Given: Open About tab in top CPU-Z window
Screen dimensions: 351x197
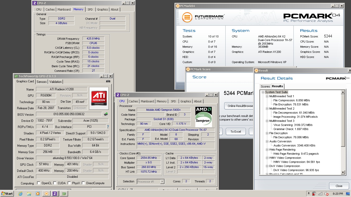Looking at the screenshot, I should 115,9.
